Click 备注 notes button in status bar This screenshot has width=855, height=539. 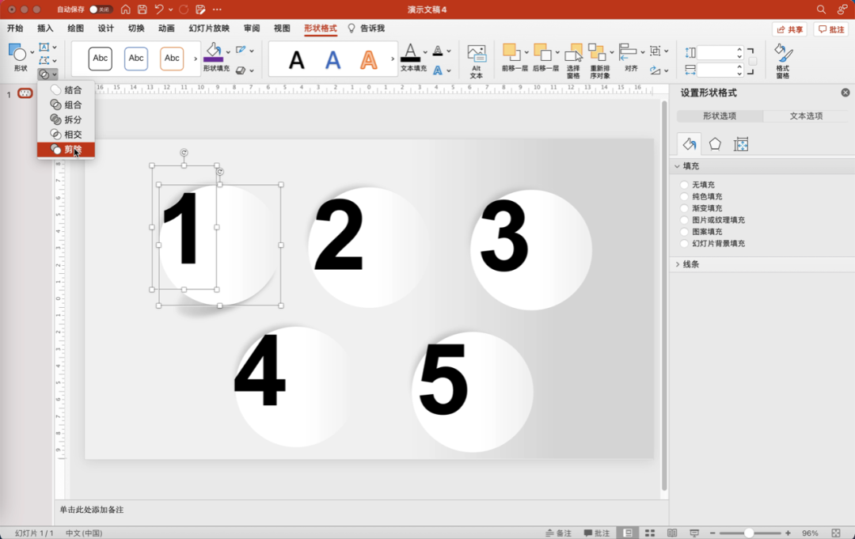[558, 533]
